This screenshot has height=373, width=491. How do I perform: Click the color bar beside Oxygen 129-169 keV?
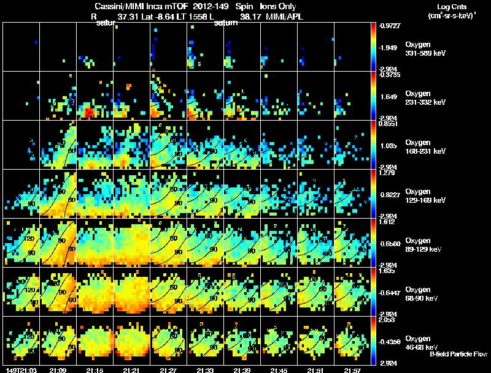[x=373, y=194]
